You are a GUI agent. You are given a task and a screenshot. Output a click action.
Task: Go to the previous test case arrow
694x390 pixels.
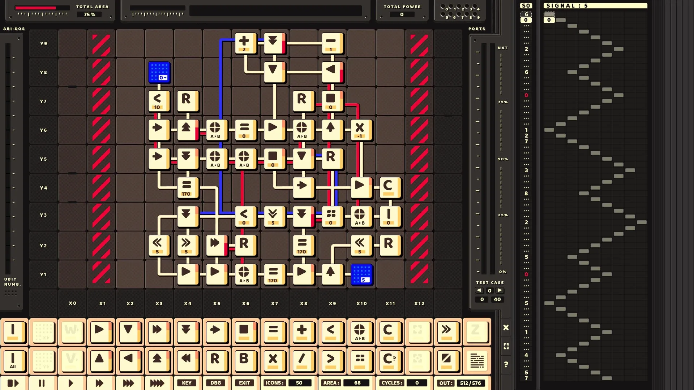(x=479, y=290)
